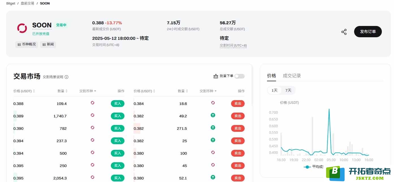Click USDT icon in the 0.382 quantity 25 row

[x=213, y=140]
